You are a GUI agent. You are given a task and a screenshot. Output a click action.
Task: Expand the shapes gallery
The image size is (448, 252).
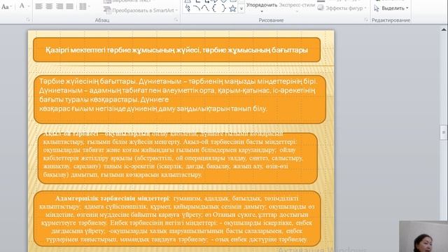(x=241, y=8)
